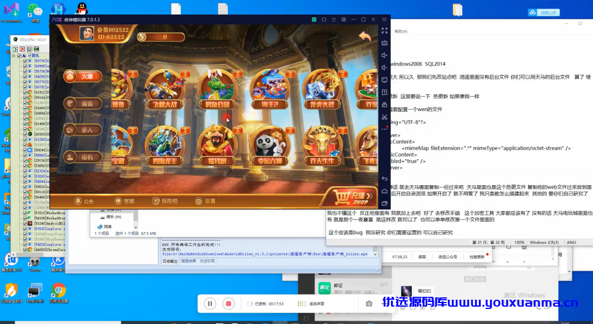Image resolution: width=593 pixels, height=324 pixels.
Task: Open the 帮助(H) menu in Notepad
Action: [x=401, y=31]
